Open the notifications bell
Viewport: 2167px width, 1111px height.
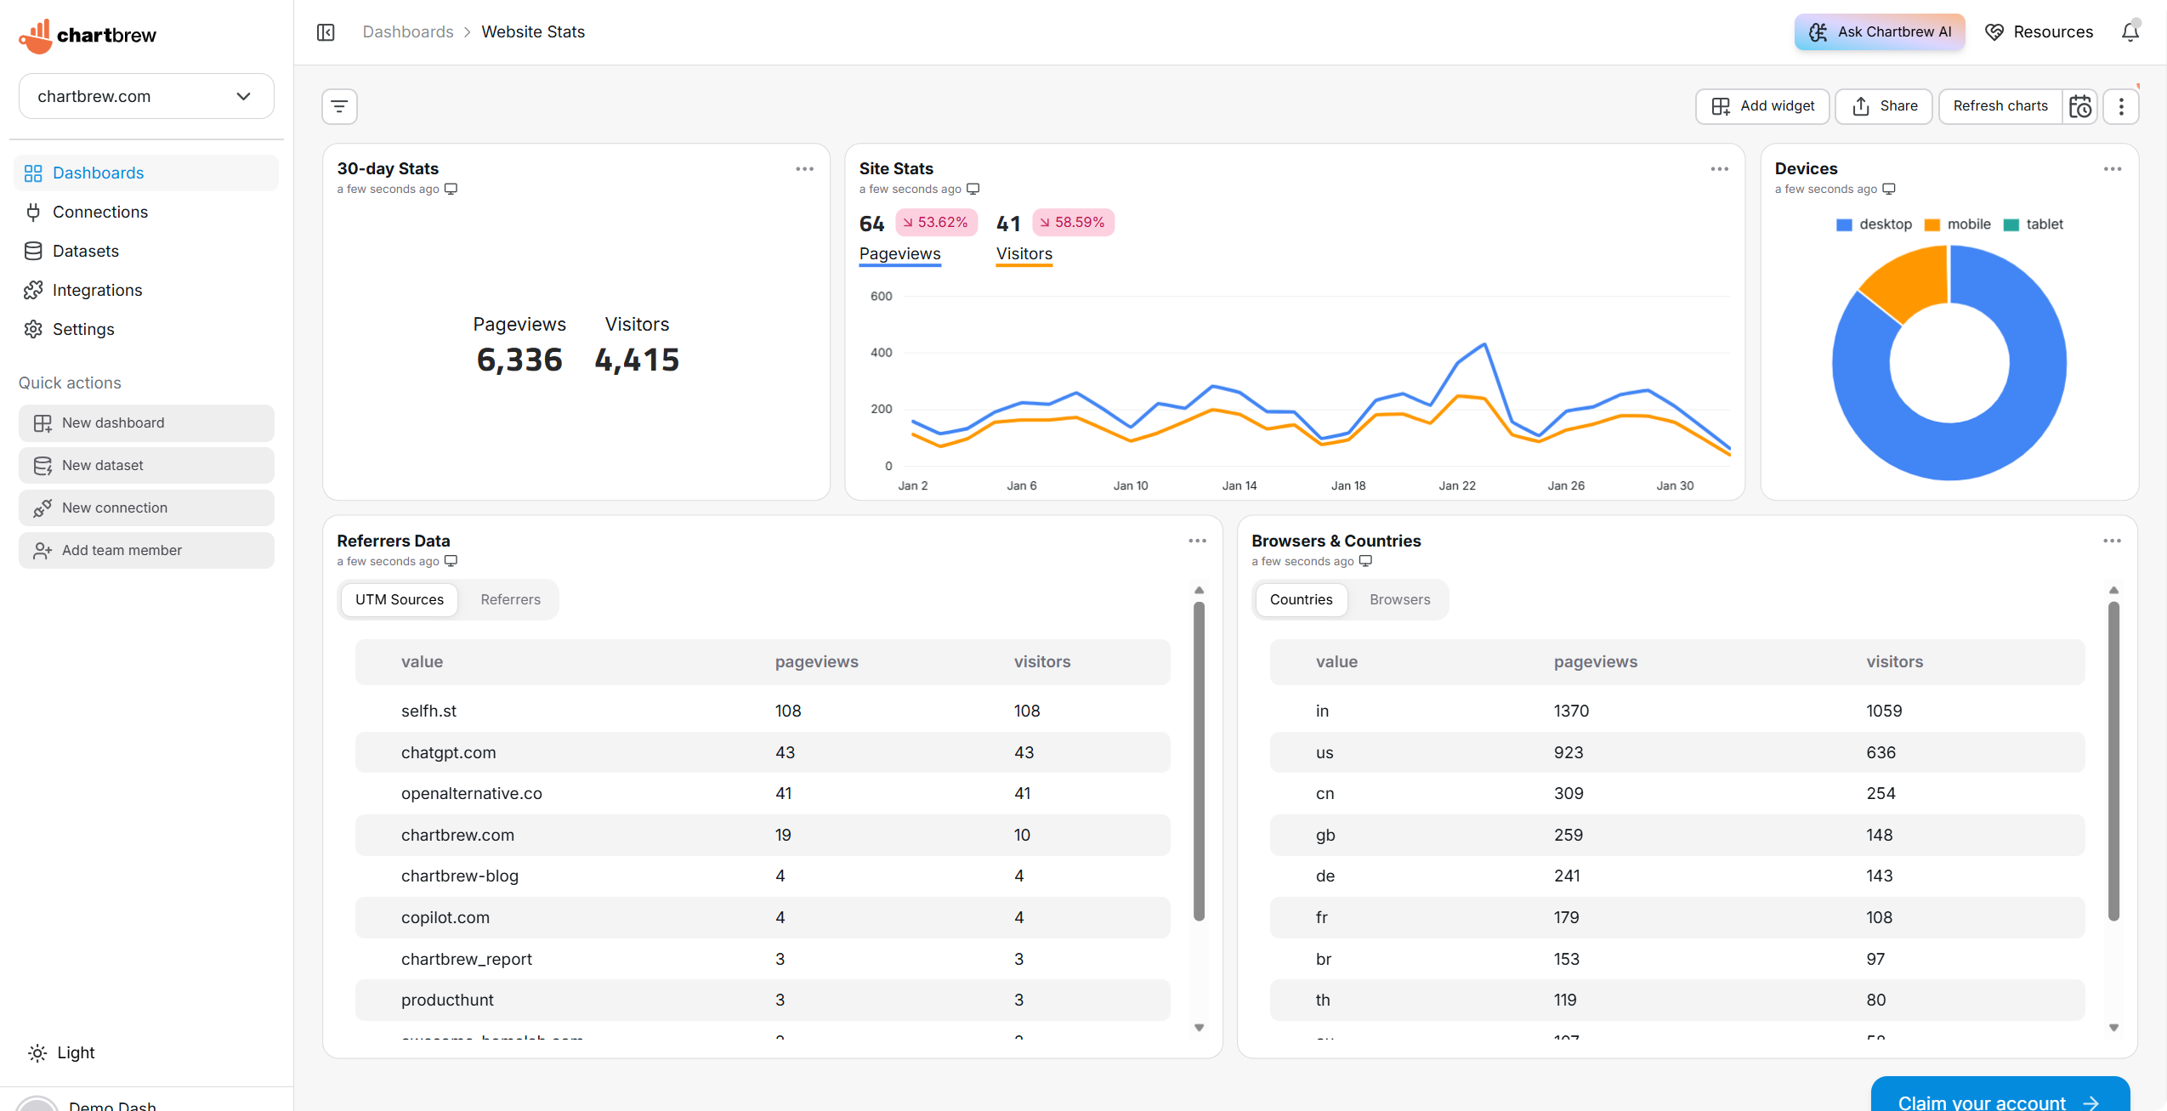point(2130,32)
